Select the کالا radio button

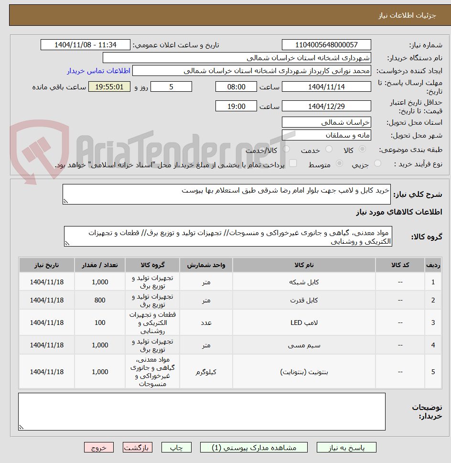click(x=362, y=150)
